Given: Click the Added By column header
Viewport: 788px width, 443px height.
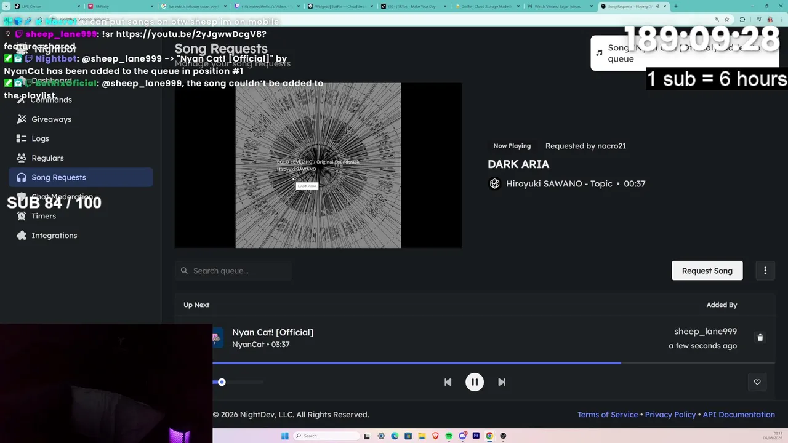Looking at the screenshot, I should tap(722, 305).
